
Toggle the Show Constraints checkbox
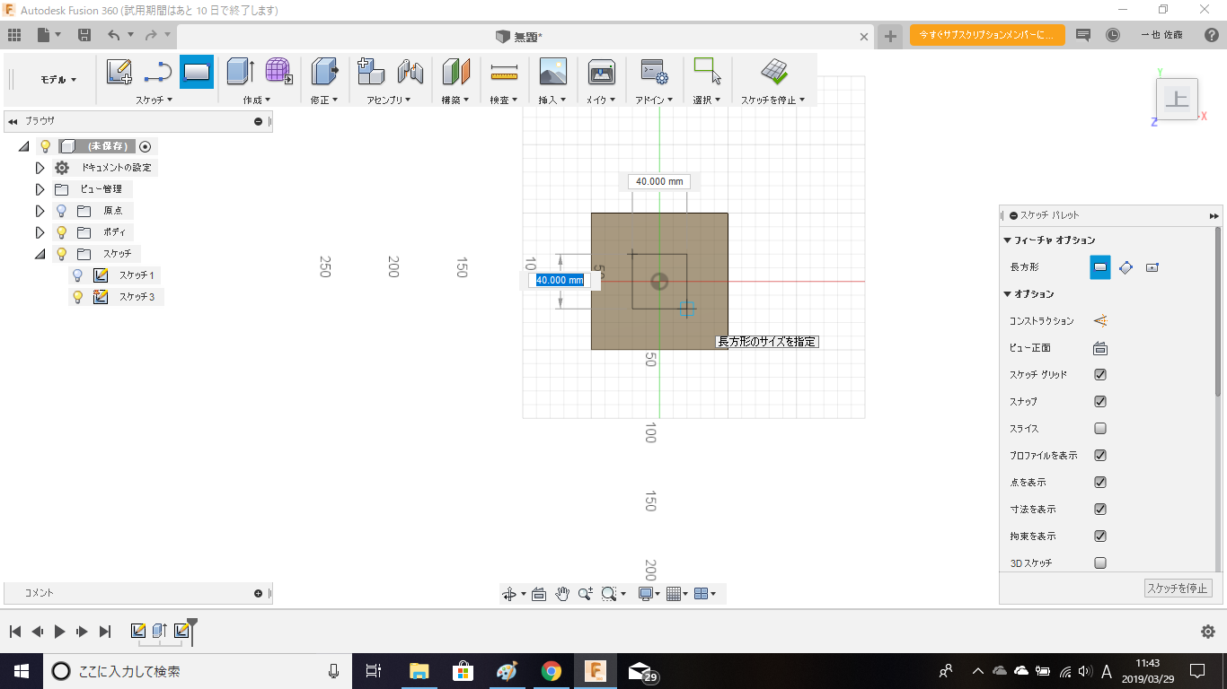coord(1100,536)
